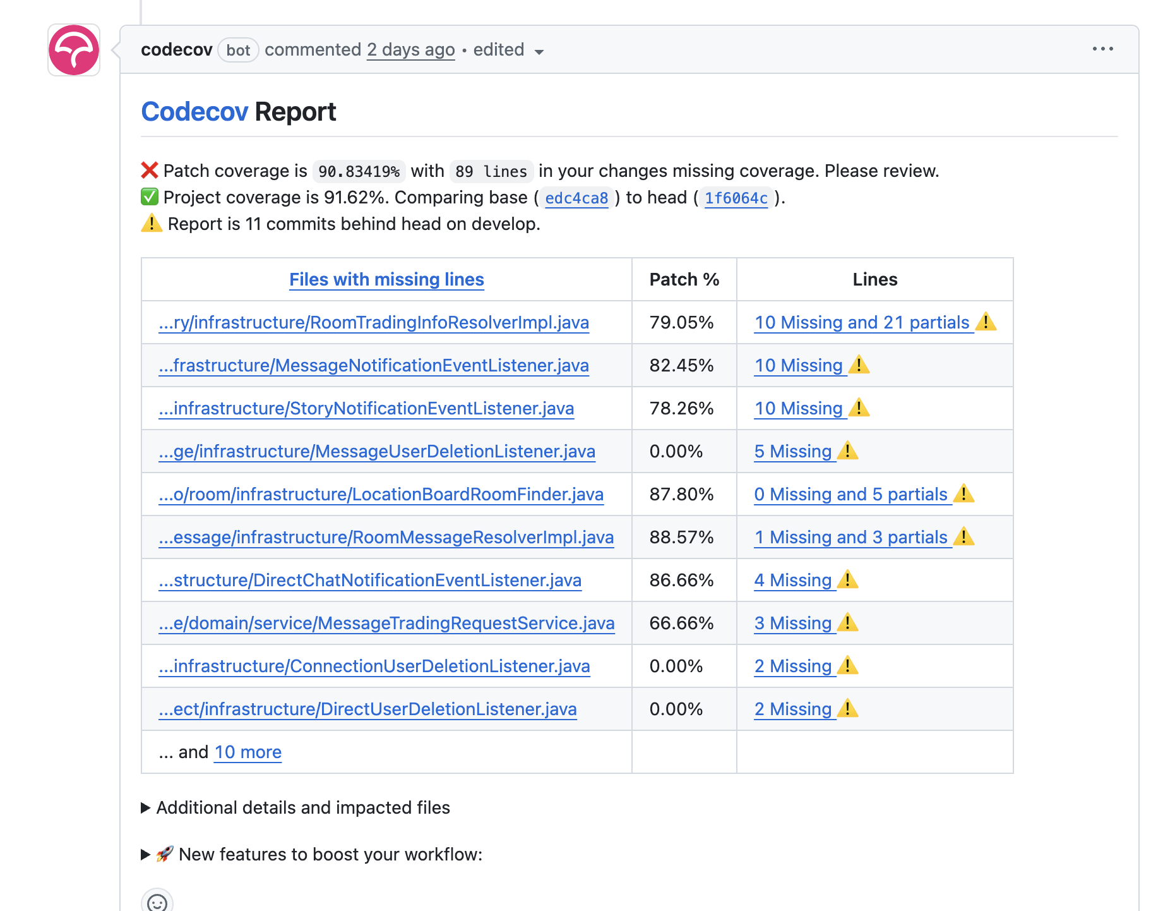
Task: Open StoryNotificationEventListener.java file link
Action: tap(366, 408)
